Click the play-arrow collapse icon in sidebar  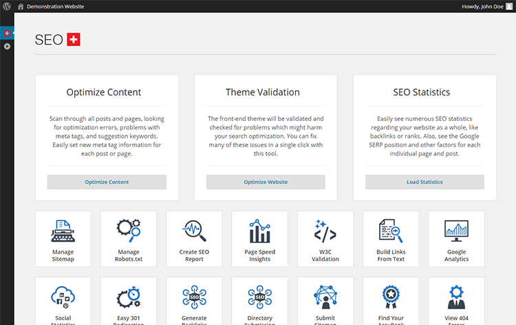pos(7,46)
